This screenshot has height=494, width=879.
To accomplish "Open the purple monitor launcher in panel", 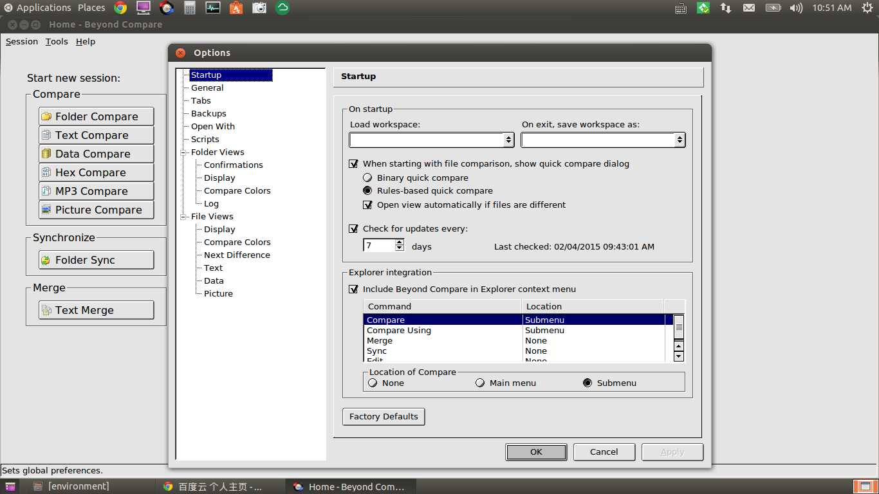I will pos(143,8).
